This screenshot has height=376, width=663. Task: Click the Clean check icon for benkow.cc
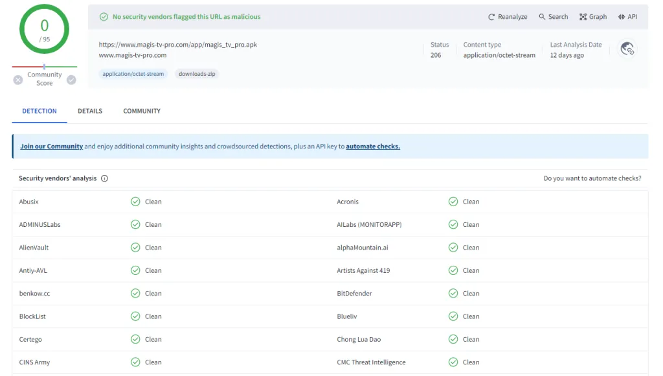pyautogui.click(x=135, y=293)
